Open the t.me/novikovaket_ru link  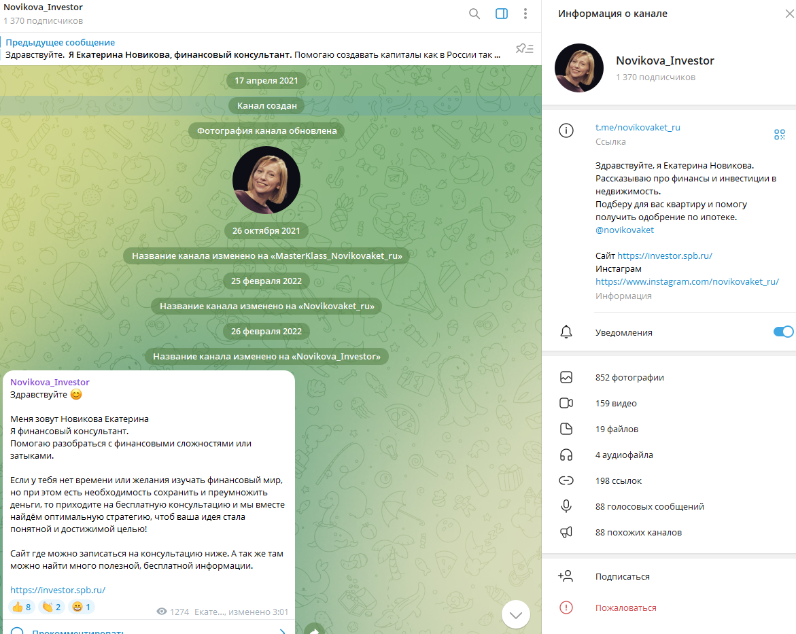pos(638,127)
